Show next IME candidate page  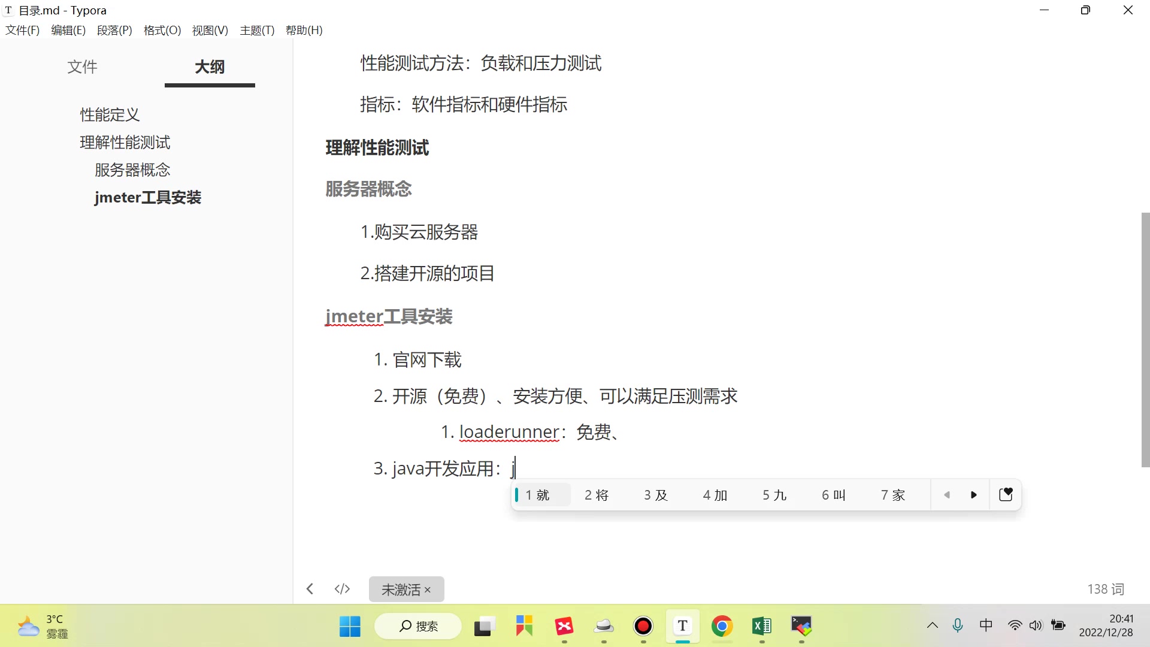tap(973, 494)
